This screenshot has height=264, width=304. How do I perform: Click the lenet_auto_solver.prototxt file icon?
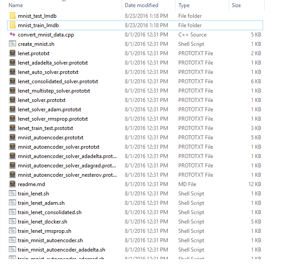pyautogui.click(x=12, y=72)
